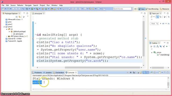Collapse the (default package) node
Image resolution: width=172 pixels, height=96 pixels.
pos(9,31)
